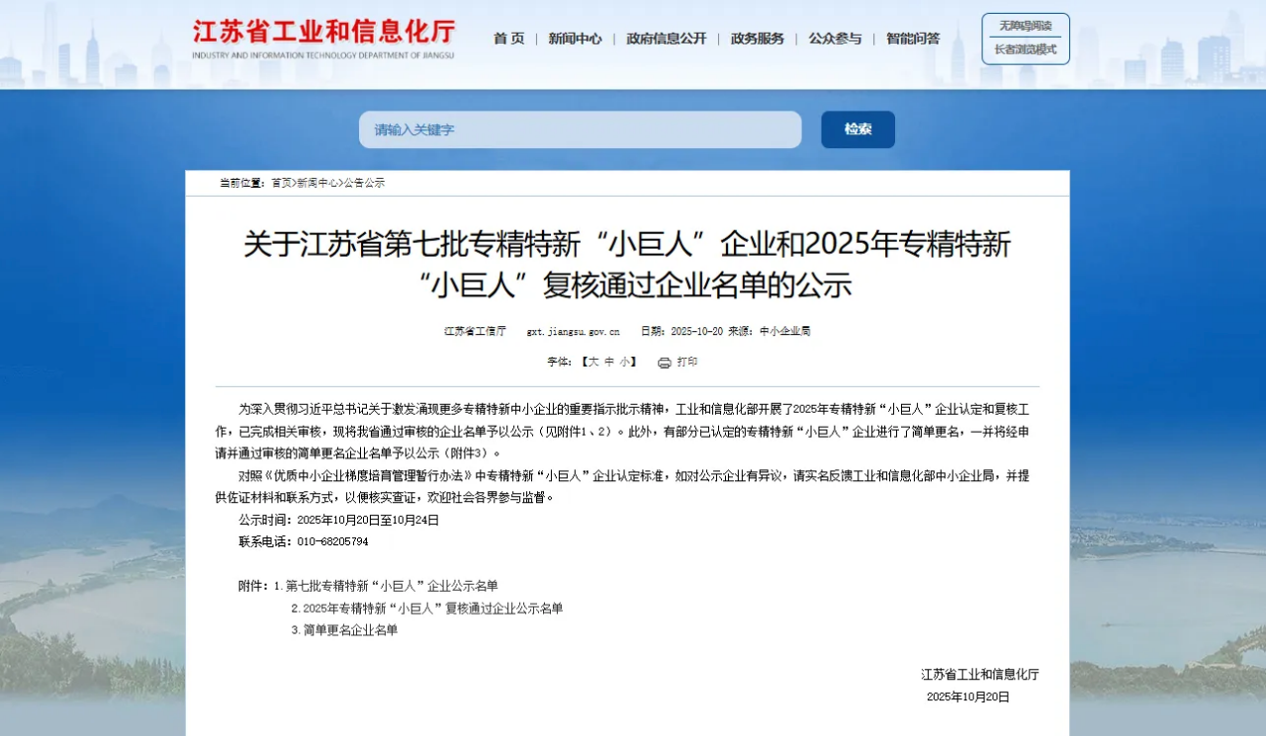Click the 检索 search button
The width and height of the screenshot is (1266, 736).
(x=857, y=128)
